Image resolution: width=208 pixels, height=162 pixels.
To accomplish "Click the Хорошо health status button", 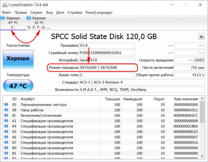I will pos(18,59).
